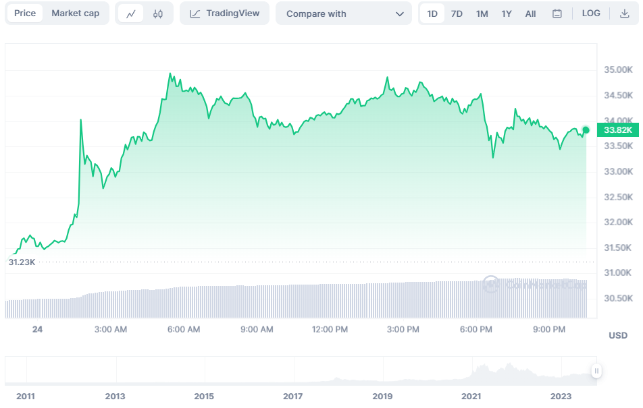Switch to line chart view
Image resolution: width=643 pixels, height=408 pixels.
[x=131, y=13]
